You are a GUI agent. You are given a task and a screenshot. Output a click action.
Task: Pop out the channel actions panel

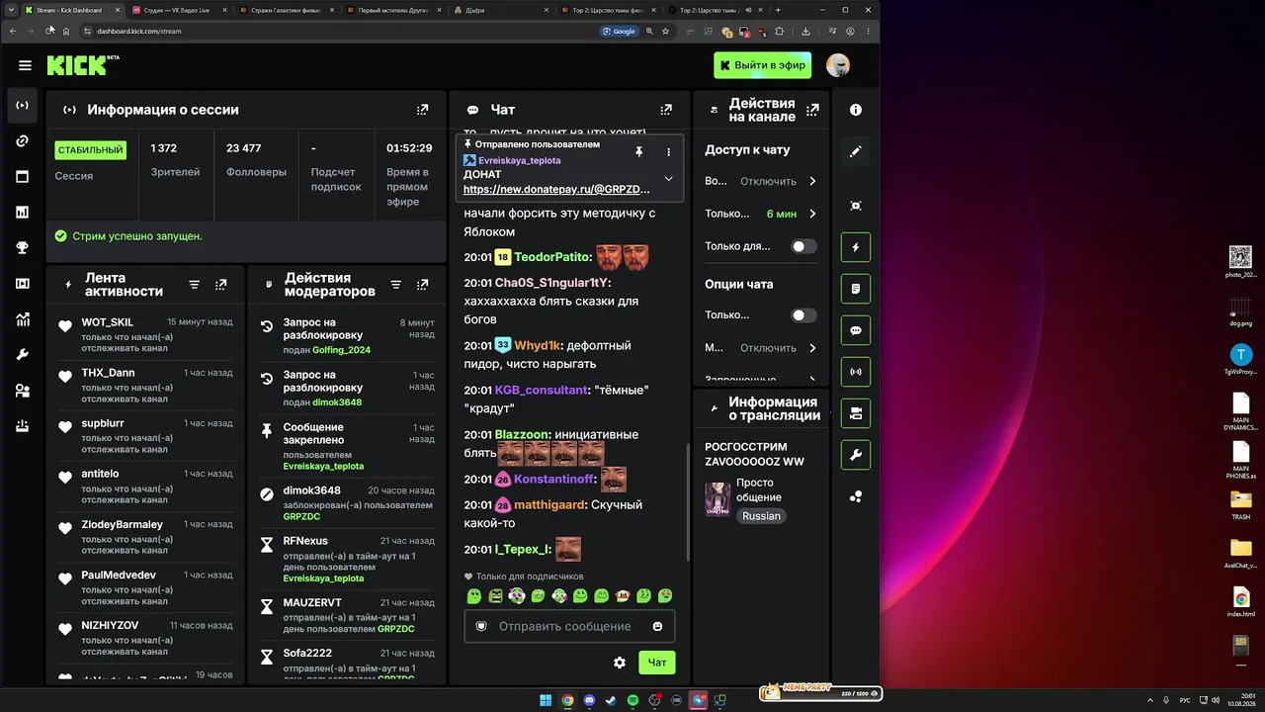812,110
